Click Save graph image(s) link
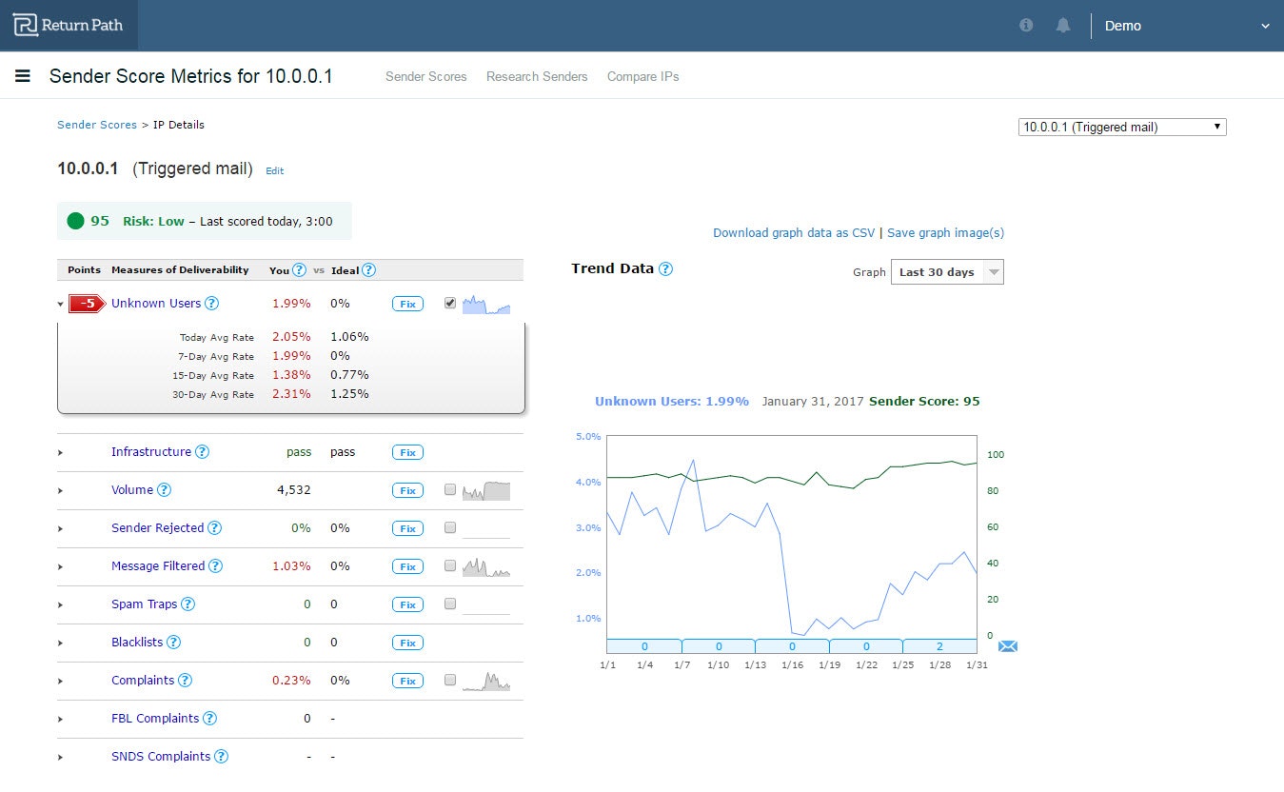1284x792 pixels. click(x=945, y=232)
